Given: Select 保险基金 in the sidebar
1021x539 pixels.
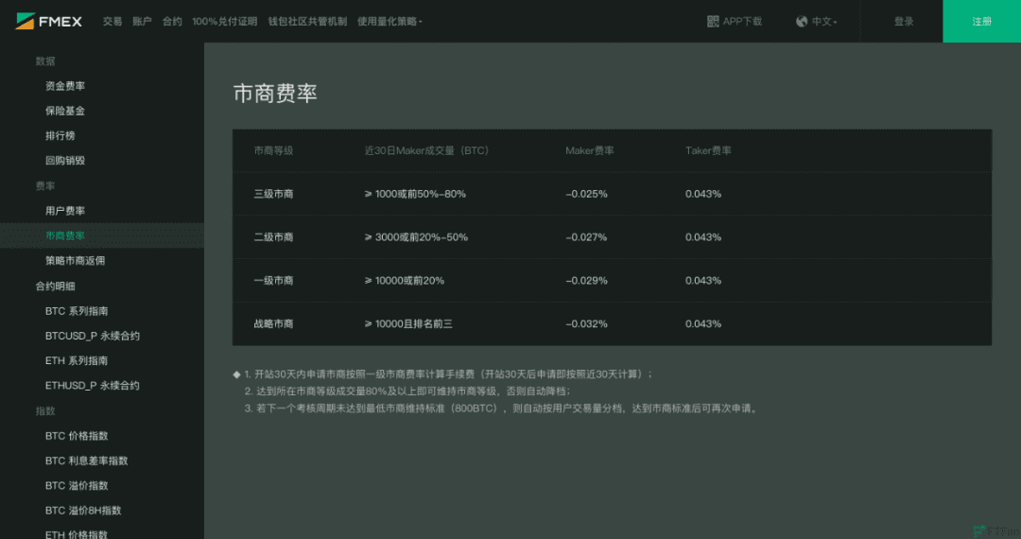Looking at the screenshot, I should coord(65,111).
